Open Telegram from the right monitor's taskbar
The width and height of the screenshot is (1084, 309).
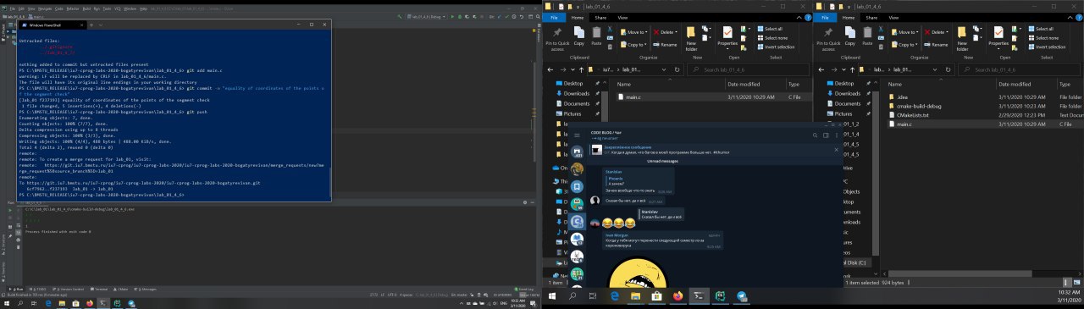click(743, 296)
